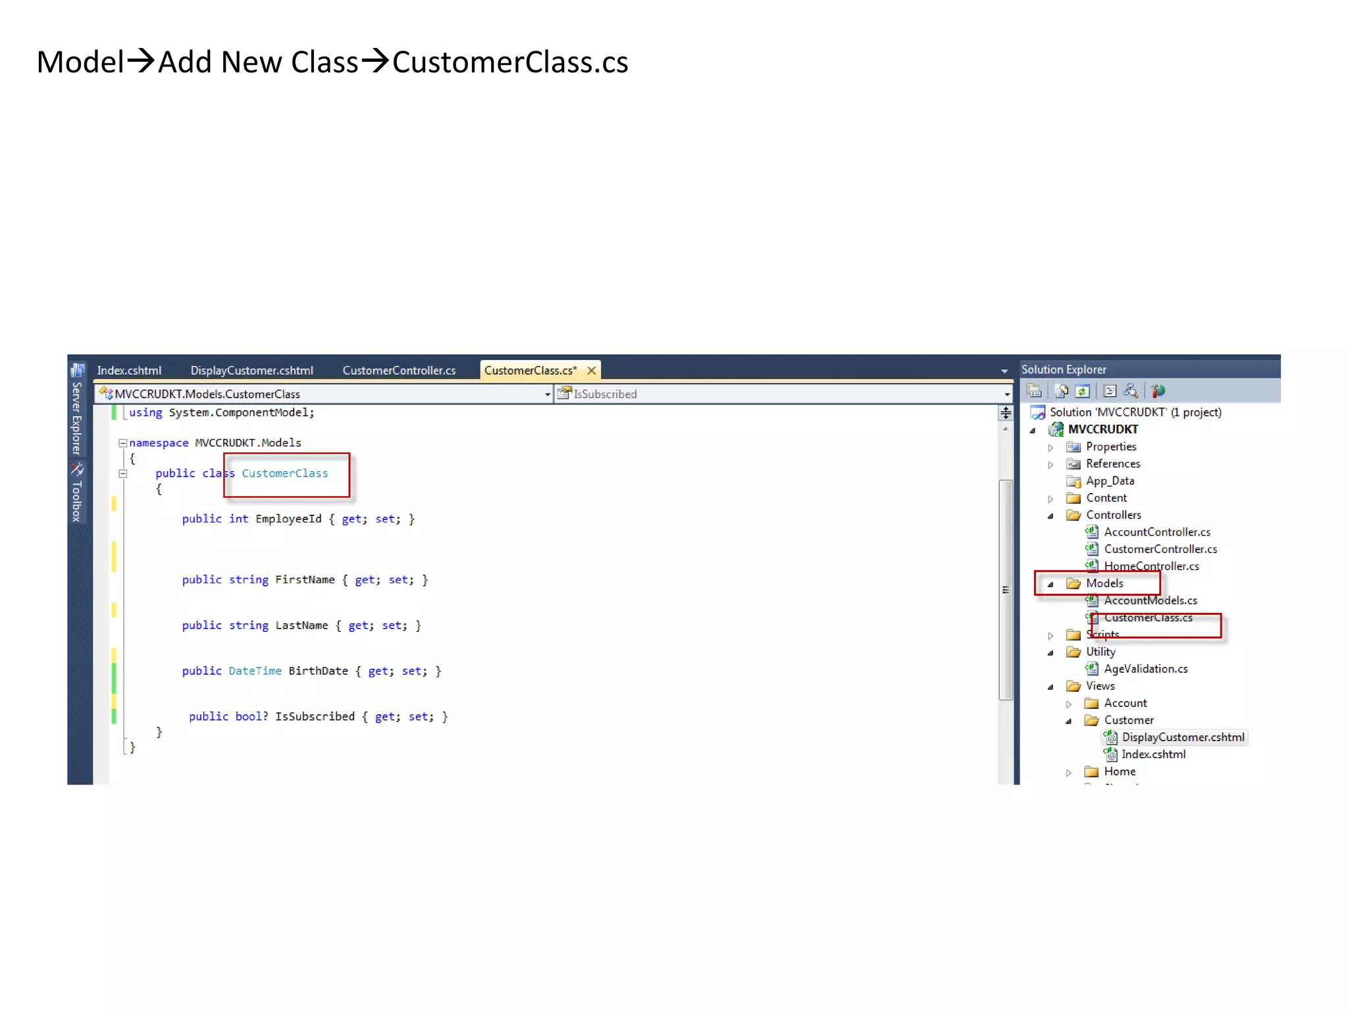Open the IsSubscribed member dropdown

click(1007, 394)
